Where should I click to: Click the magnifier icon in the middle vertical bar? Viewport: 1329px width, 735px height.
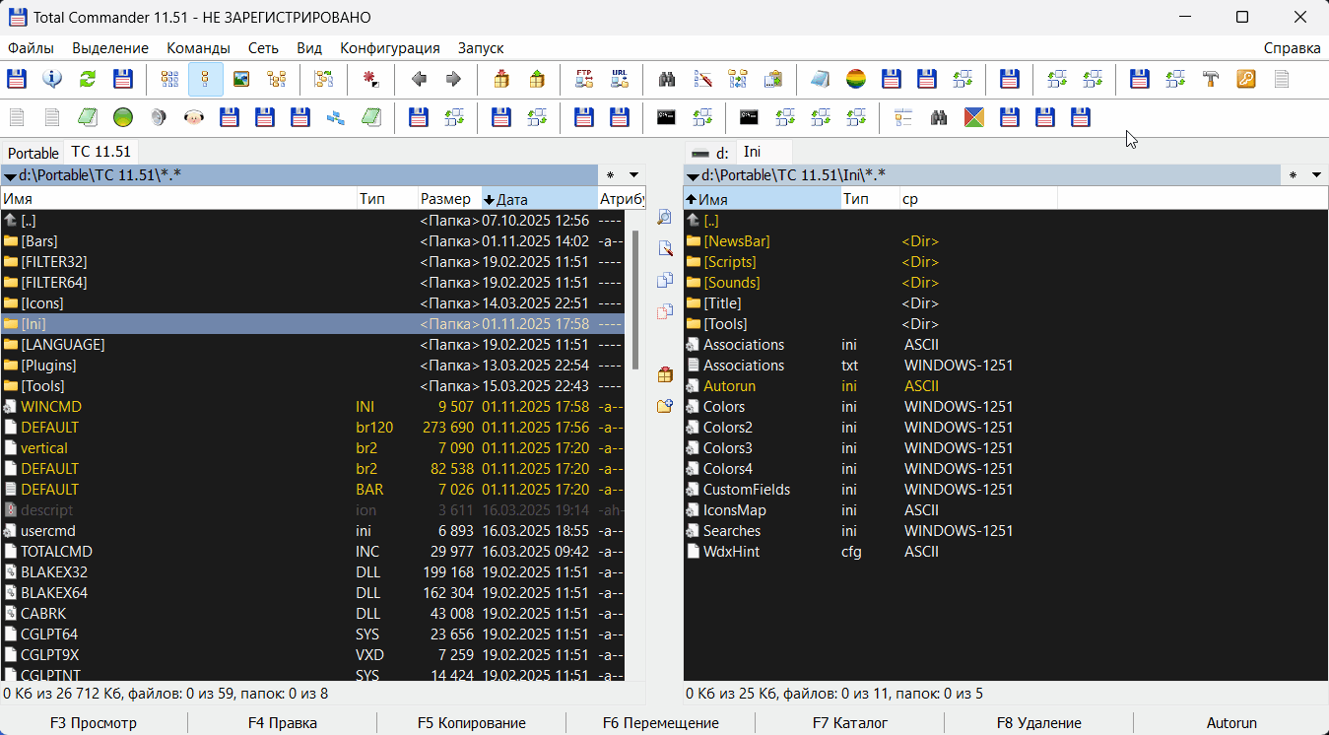(664, 217)
